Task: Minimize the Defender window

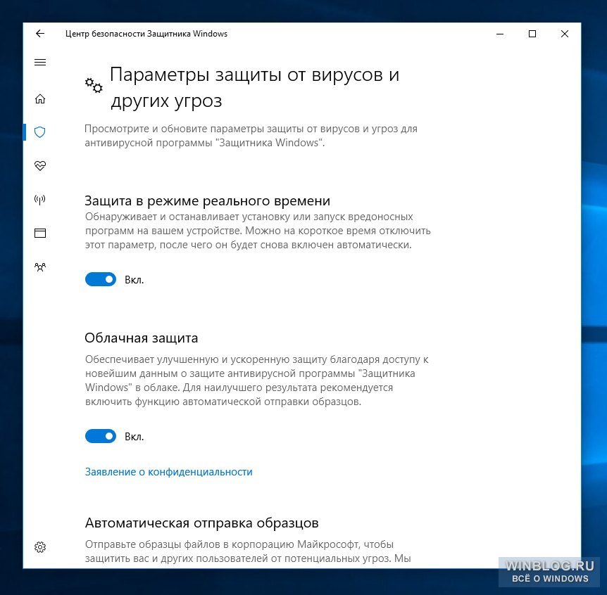Action: pyautogui.click(x=500, y=34)
